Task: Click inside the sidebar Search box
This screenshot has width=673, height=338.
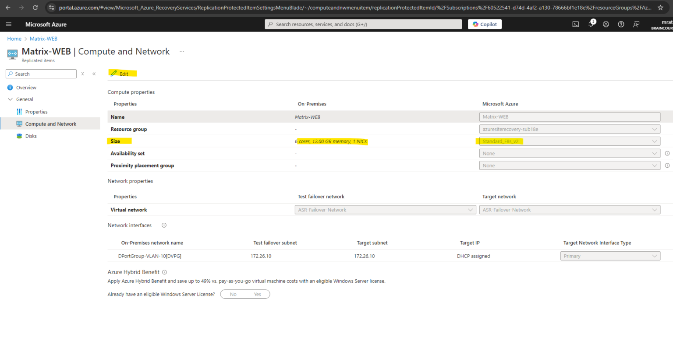Action: tap(41, 74)
